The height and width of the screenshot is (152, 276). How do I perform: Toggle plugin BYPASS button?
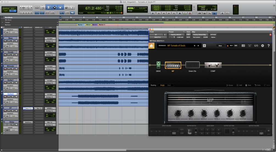(x=213, y=35)
